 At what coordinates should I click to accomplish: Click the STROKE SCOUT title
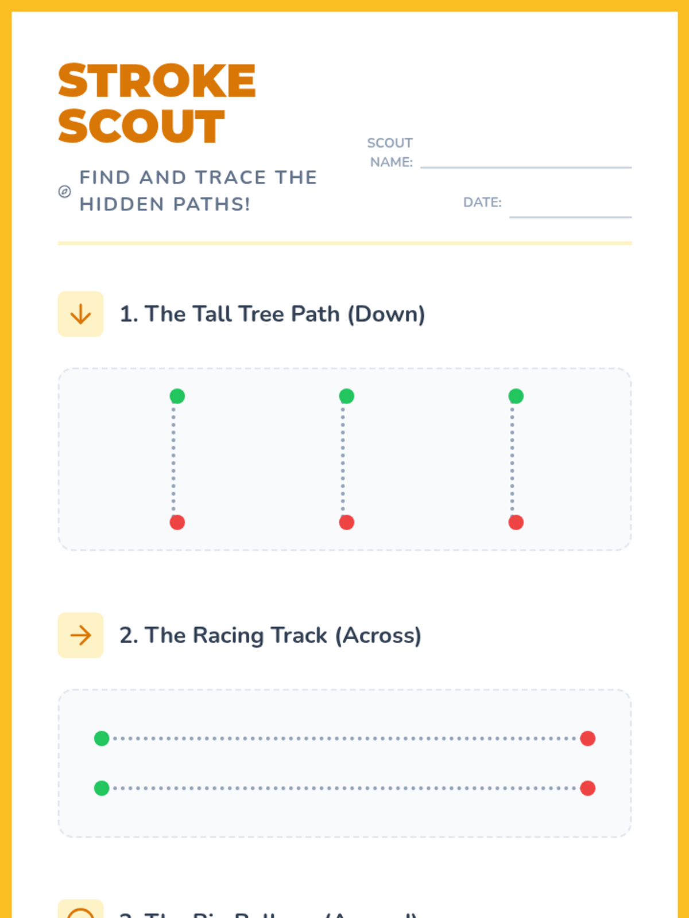click(x=156, y=103)
